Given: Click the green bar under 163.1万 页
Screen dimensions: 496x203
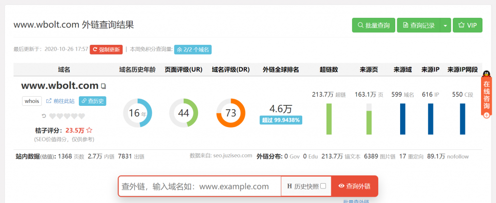Looking at the screenshot, I should [x=369, y=119].
